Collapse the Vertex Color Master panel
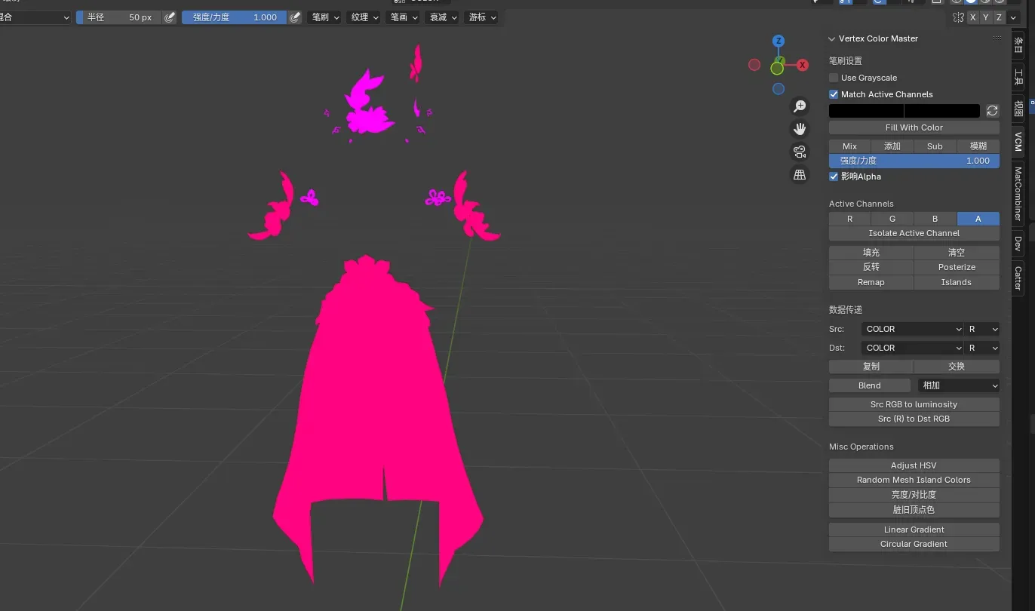This screenshot has width=1035, height=611. tap(832, 38)
